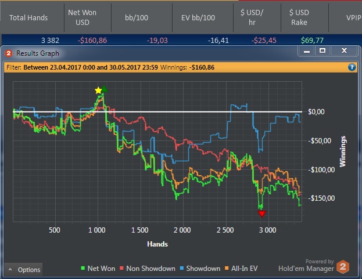Click the green triangle high-point marker
The image size is (362, 279).
click(x=105, y=89)
